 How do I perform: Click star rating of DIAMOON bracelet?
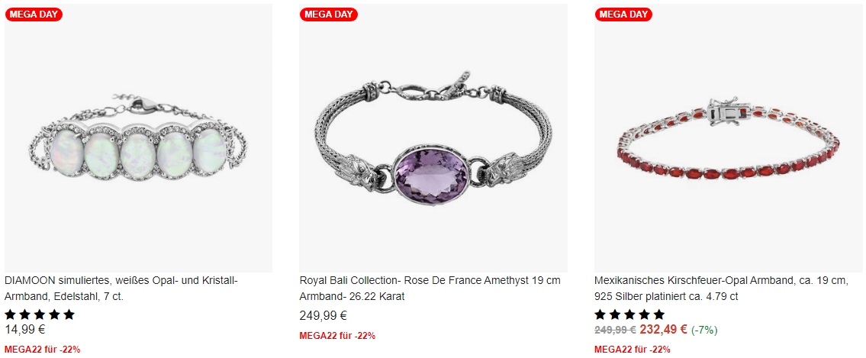40,315
